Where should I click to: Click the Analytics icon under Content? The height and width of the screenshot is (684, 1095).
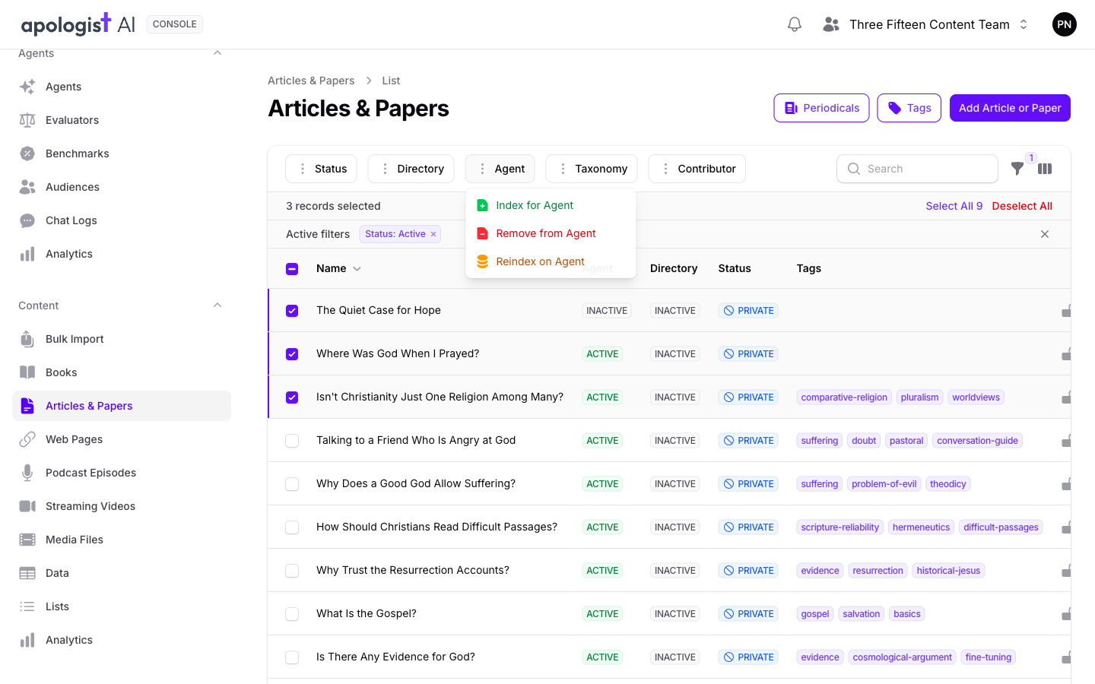pyautogui.click(x=27, y=640)
